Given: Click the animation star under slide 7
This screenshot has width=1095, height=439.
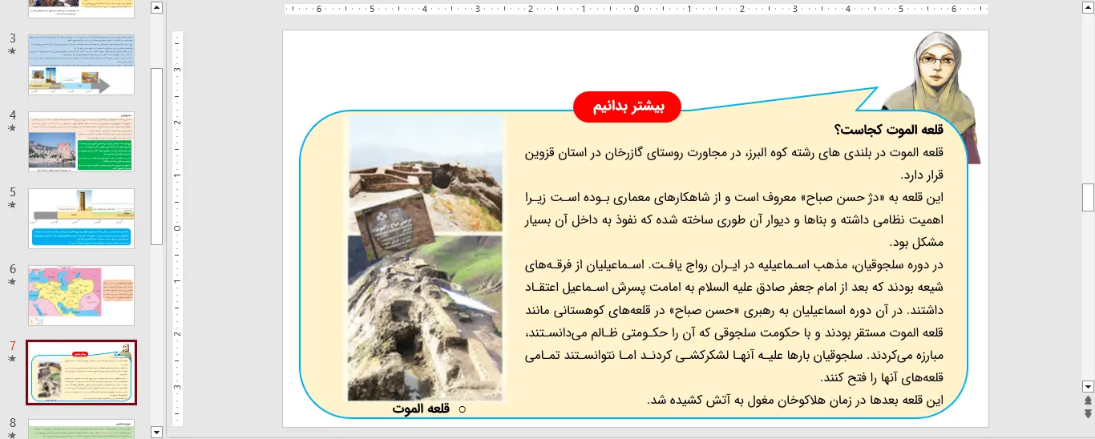Looking at the screenshot, I should (12, 359).
